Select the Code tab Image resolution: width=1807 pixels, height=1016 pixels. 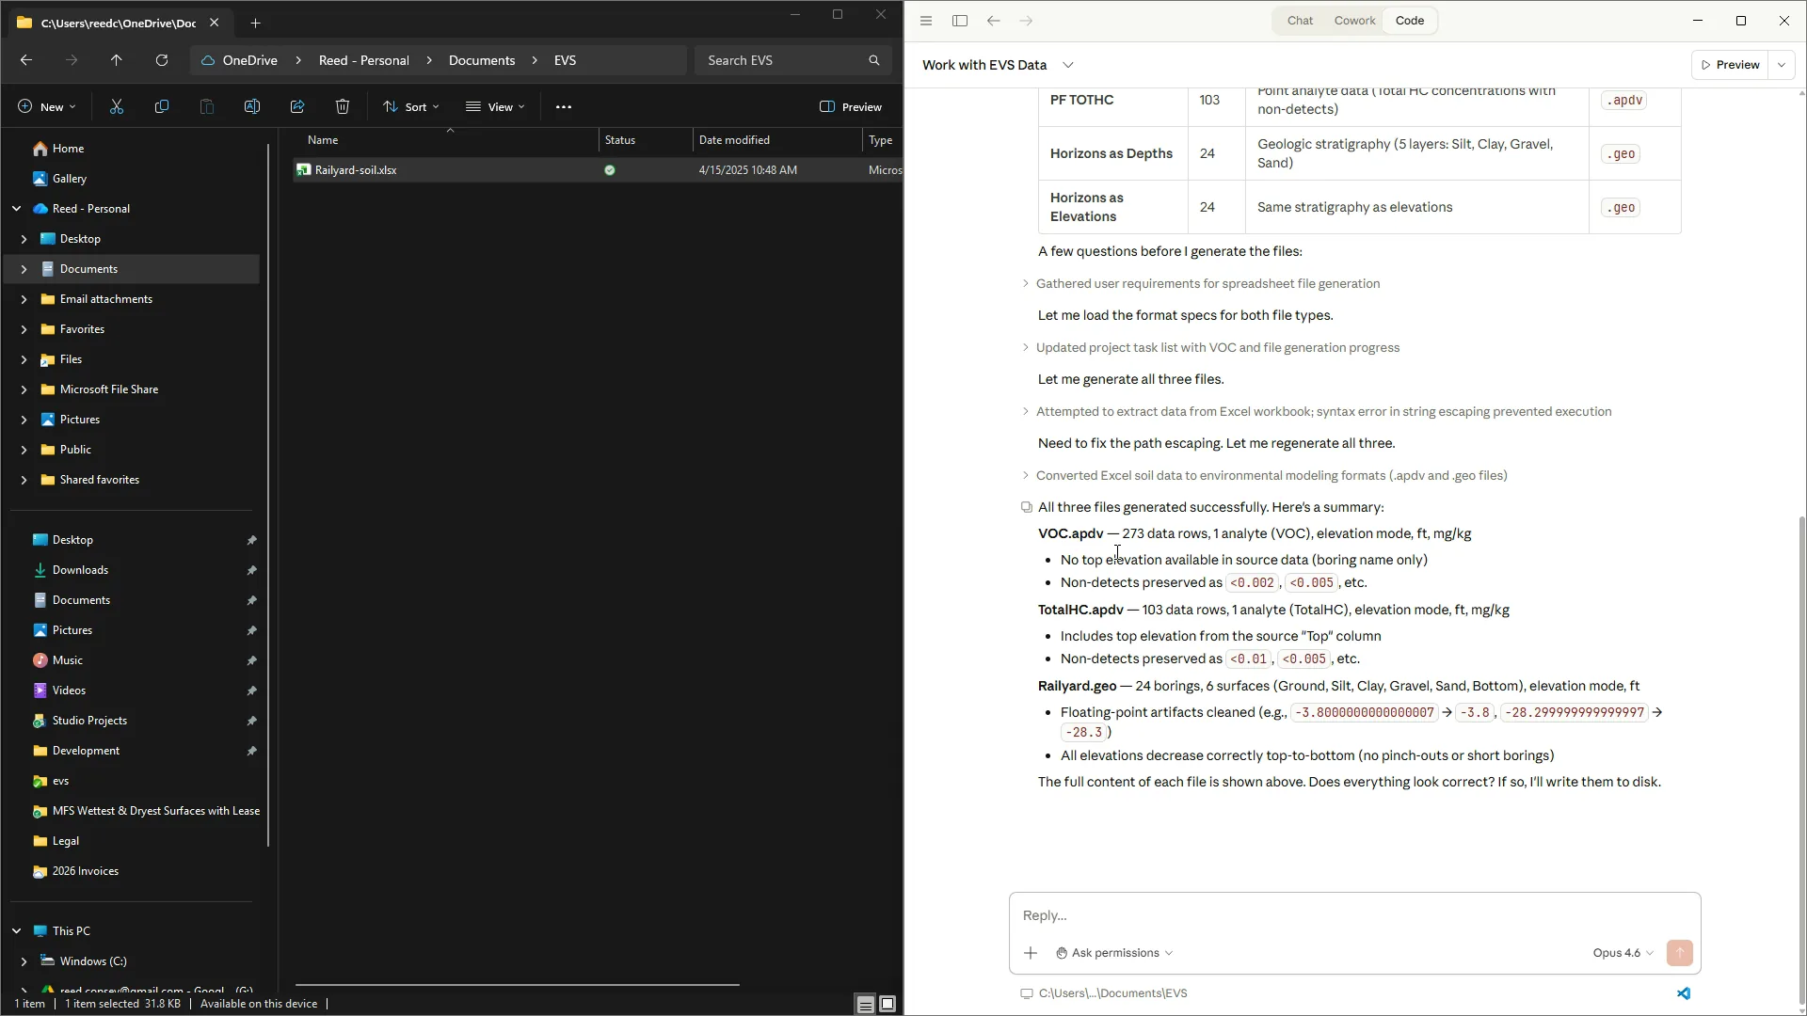tap(1410, 21)
